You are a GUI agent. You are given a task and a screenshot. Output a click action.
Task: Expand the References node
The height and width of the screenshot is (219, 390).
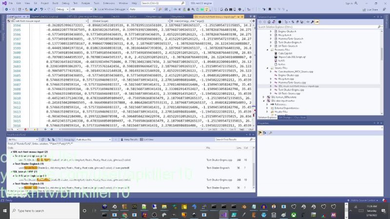pos(268,105)
